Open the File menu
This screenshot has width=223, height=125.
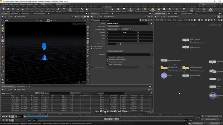(3, 4)
